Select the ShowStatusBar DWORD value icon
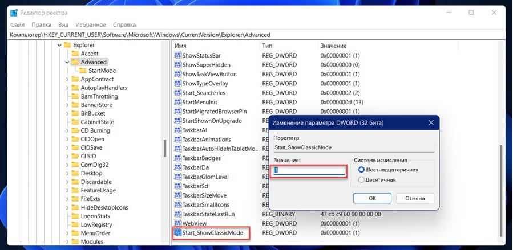Screen dimensions: 513x250 tap(177, 55)
